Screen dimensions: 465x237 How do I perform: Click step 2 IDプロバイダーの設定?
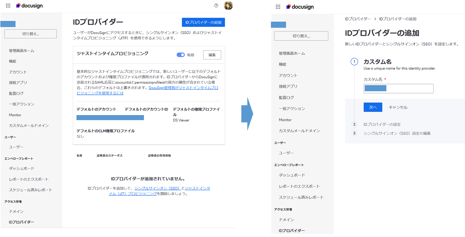click(x=382, y=124)
